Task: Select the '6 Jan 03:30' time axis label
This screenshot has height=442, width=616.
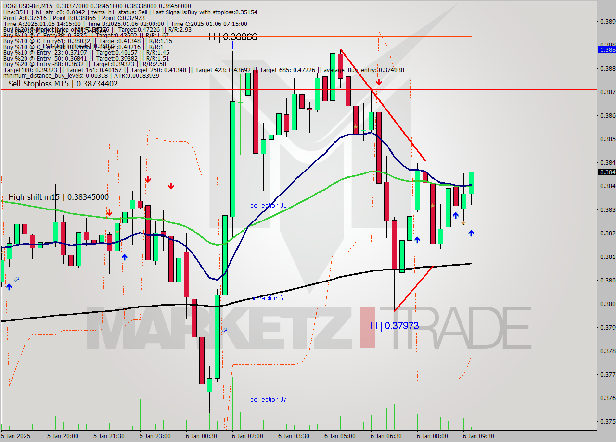Action: [294, 436]
